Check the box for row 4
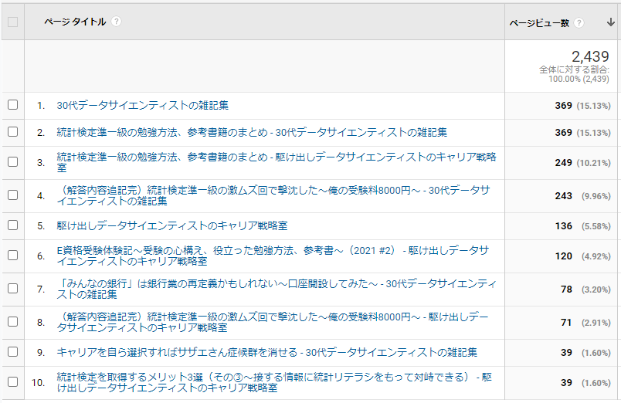The image size is (621, 403). pos(12,195)
